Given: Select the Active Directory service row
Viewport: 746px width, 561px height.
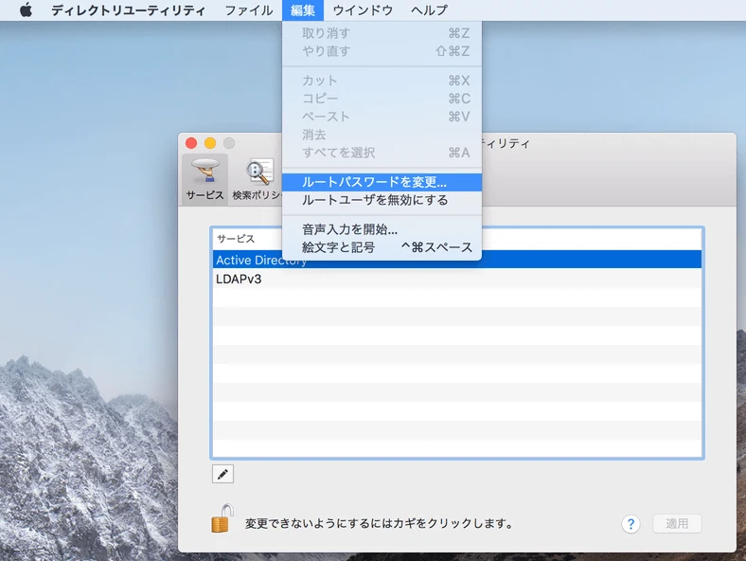Looking at the screenshot, I should [x=456, y=260].
